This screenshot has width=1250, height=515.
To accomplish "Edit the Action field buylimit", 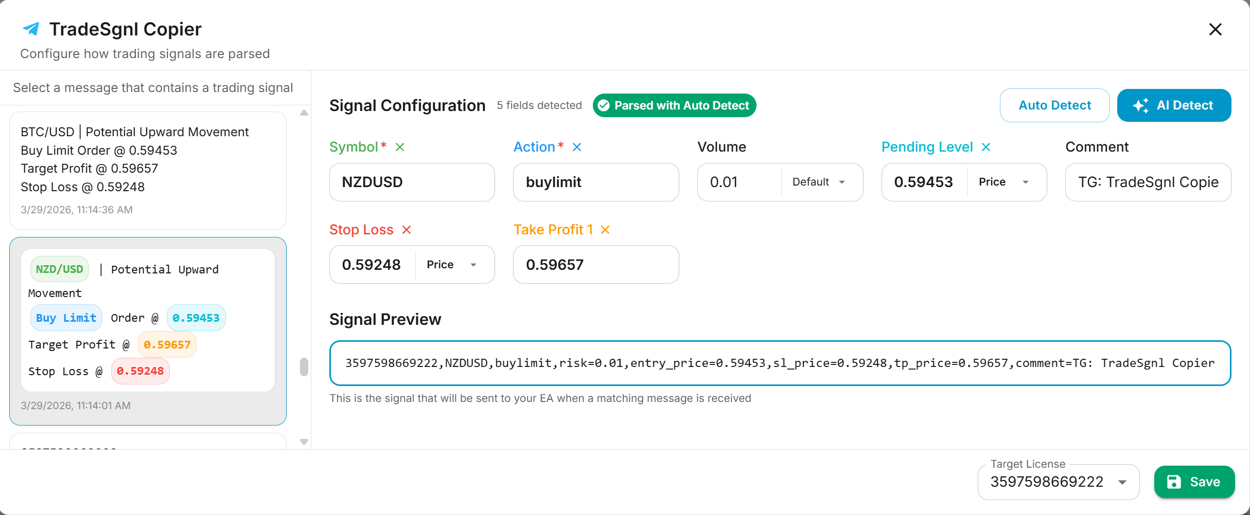I will tap(596, 182).
